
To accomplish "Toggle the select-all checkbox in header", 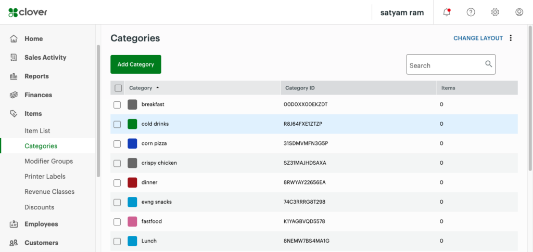I will tap(118, 88).
